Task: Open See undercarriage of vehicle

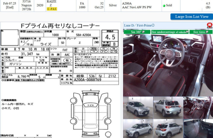Action: click(170, 32)
